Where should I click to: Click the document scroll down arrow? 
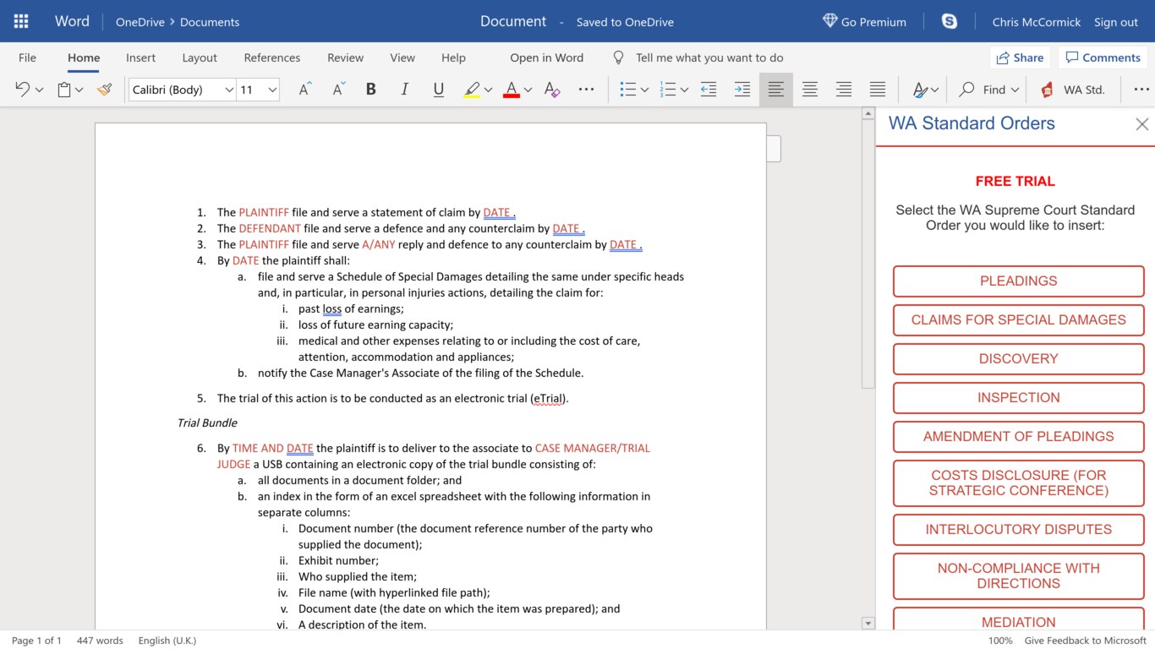click(x=868, y=624)
